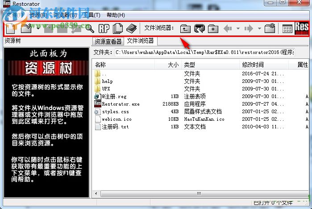Click the Restorator title bar icon
Screen dimensions: 312x209
tap(7, 4)
